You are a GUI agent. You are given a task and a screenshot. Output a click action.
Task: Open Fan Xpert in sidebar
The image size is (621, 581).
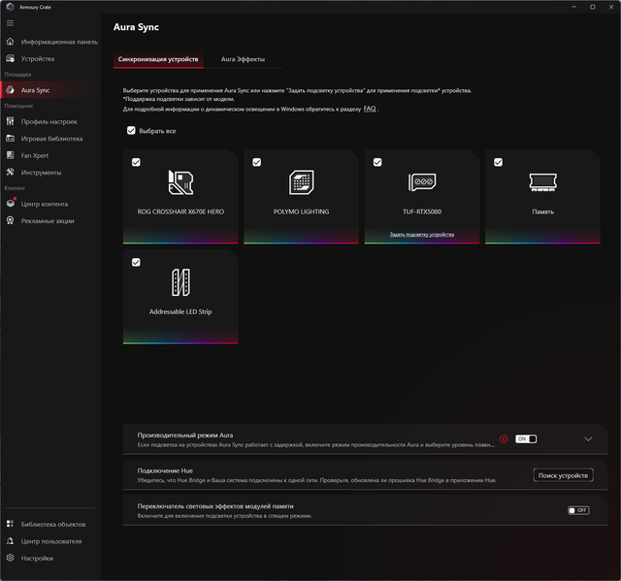click(x=50, y=155)
